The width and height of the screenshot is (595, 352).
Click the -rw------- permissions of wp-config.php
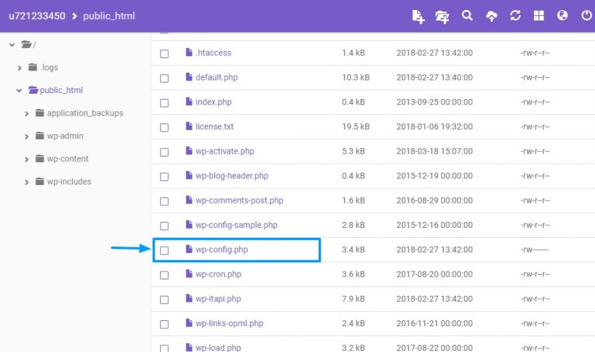click(x=534, y=250)
